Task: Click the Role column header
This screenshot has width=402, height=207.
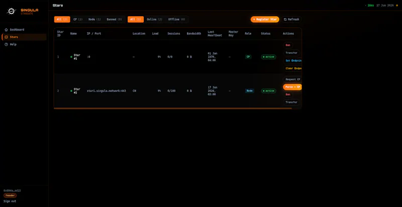Action: 248,34
